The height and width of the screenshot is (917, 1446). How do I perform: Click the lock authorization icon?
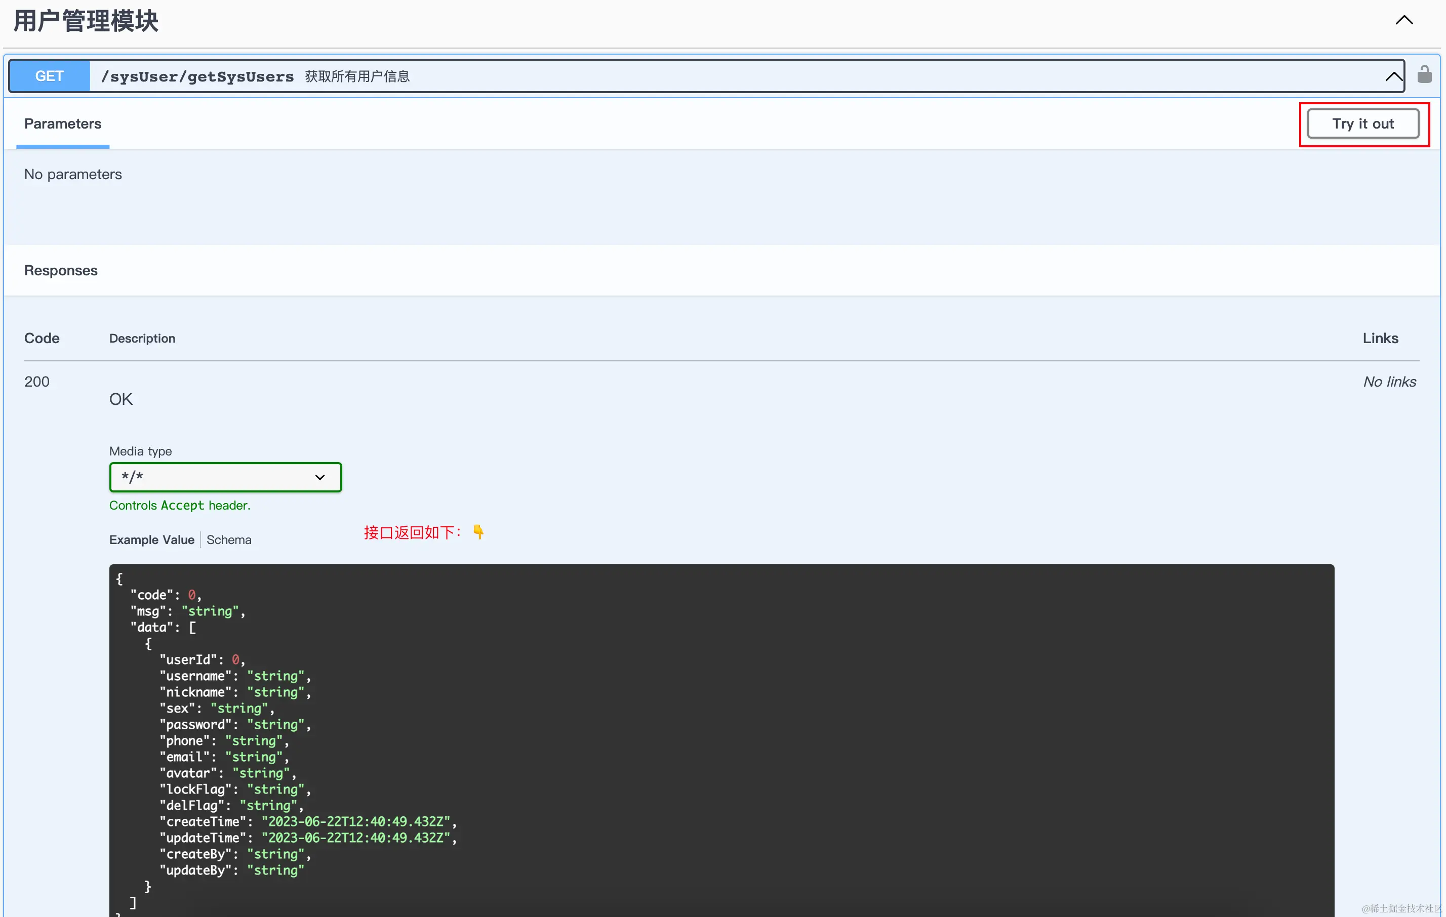click(1424, 75)
